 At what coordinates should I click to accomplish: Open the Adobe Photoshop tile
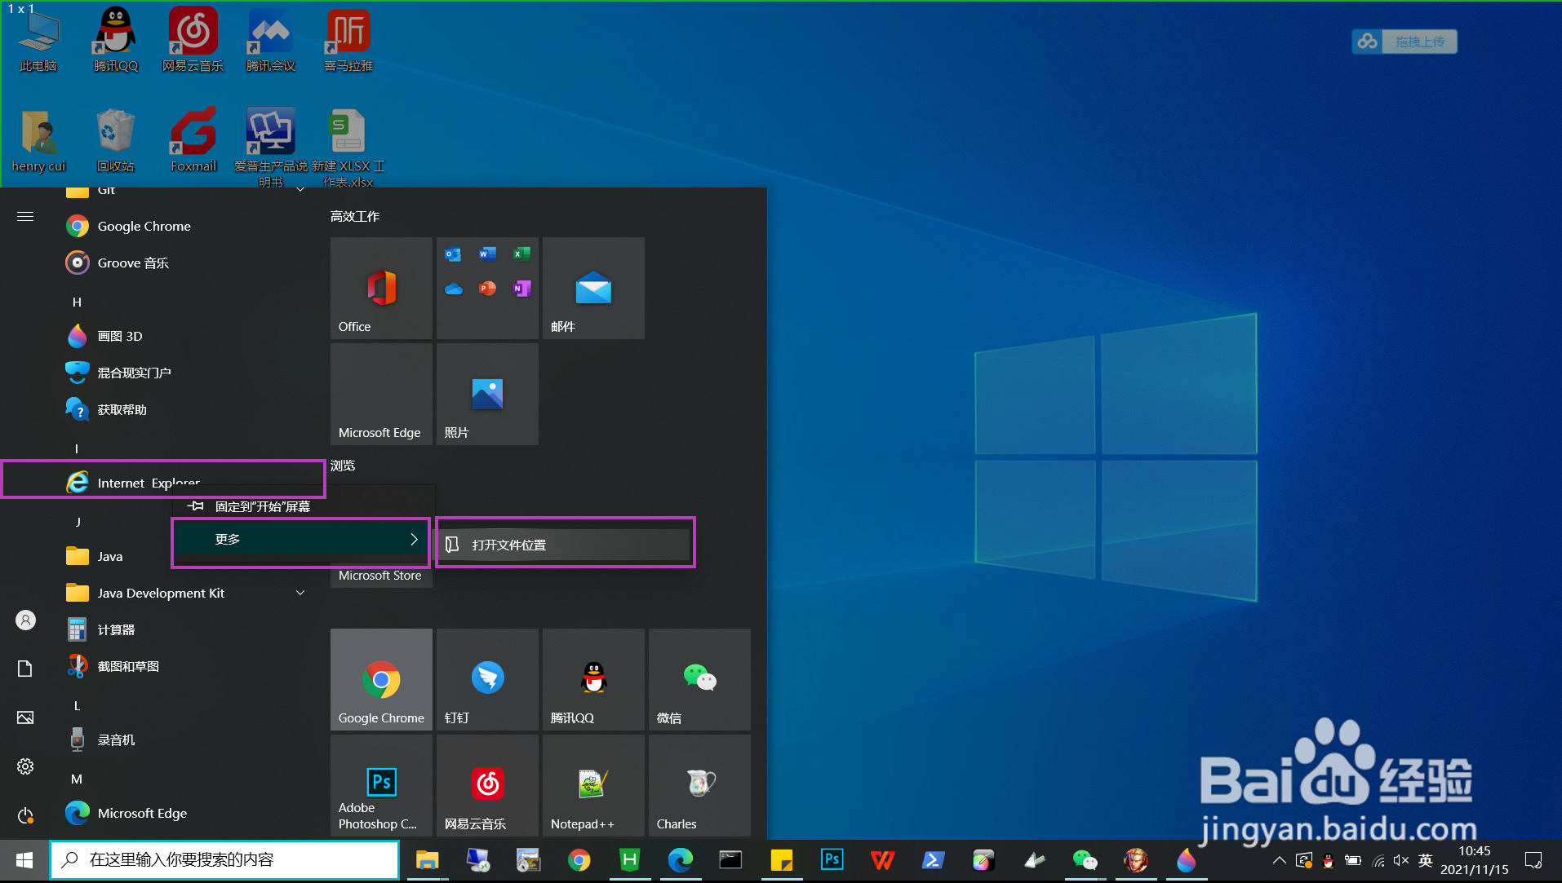click(381, 785)
